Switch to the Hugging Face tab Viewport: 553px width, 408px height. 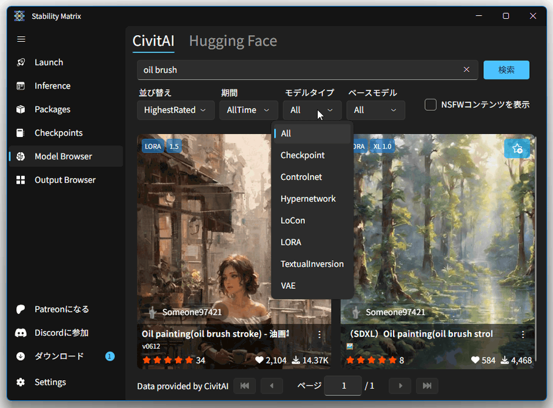coord(233,41)
